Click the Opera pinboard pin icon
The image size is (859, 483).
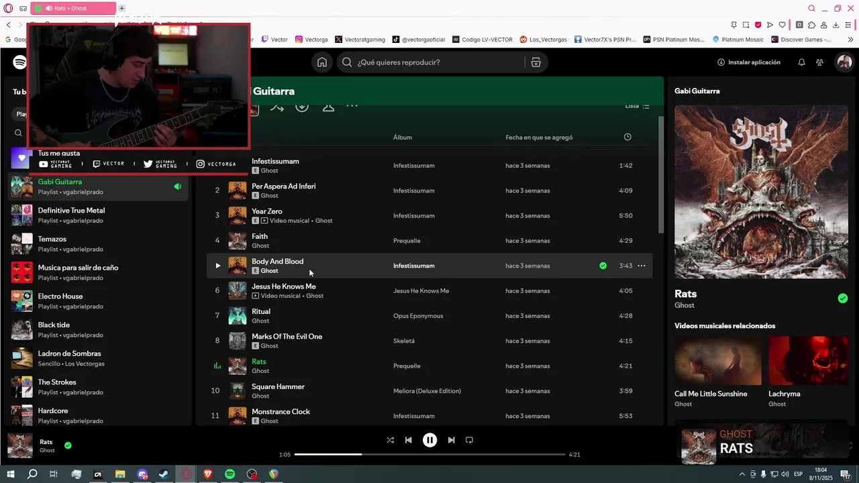[x=734, y=25]
